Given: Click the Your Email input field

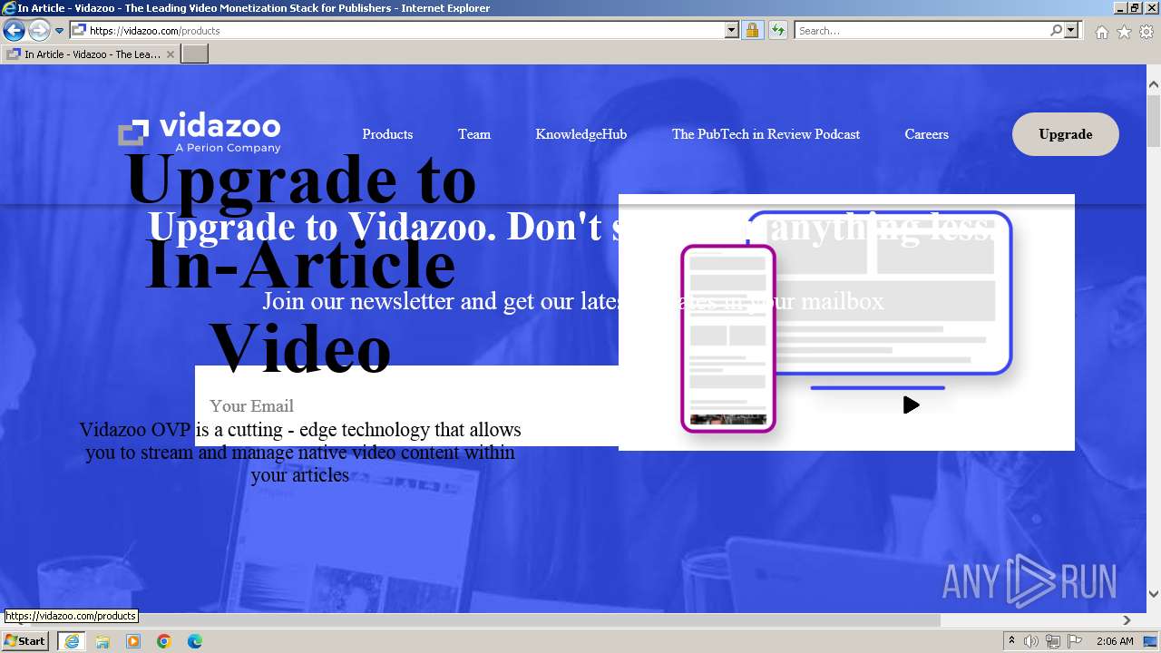Looking at the screenshot, I should tap(406, 405).
